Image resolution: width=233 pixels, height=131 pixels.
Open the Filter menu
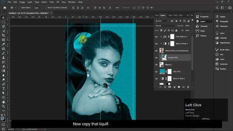tap(52, 2)
